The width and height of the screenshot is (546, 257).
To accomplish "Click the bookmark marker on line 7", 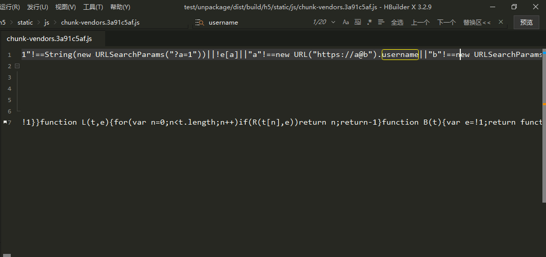I will pyautogui.click(x=5, y=123).
